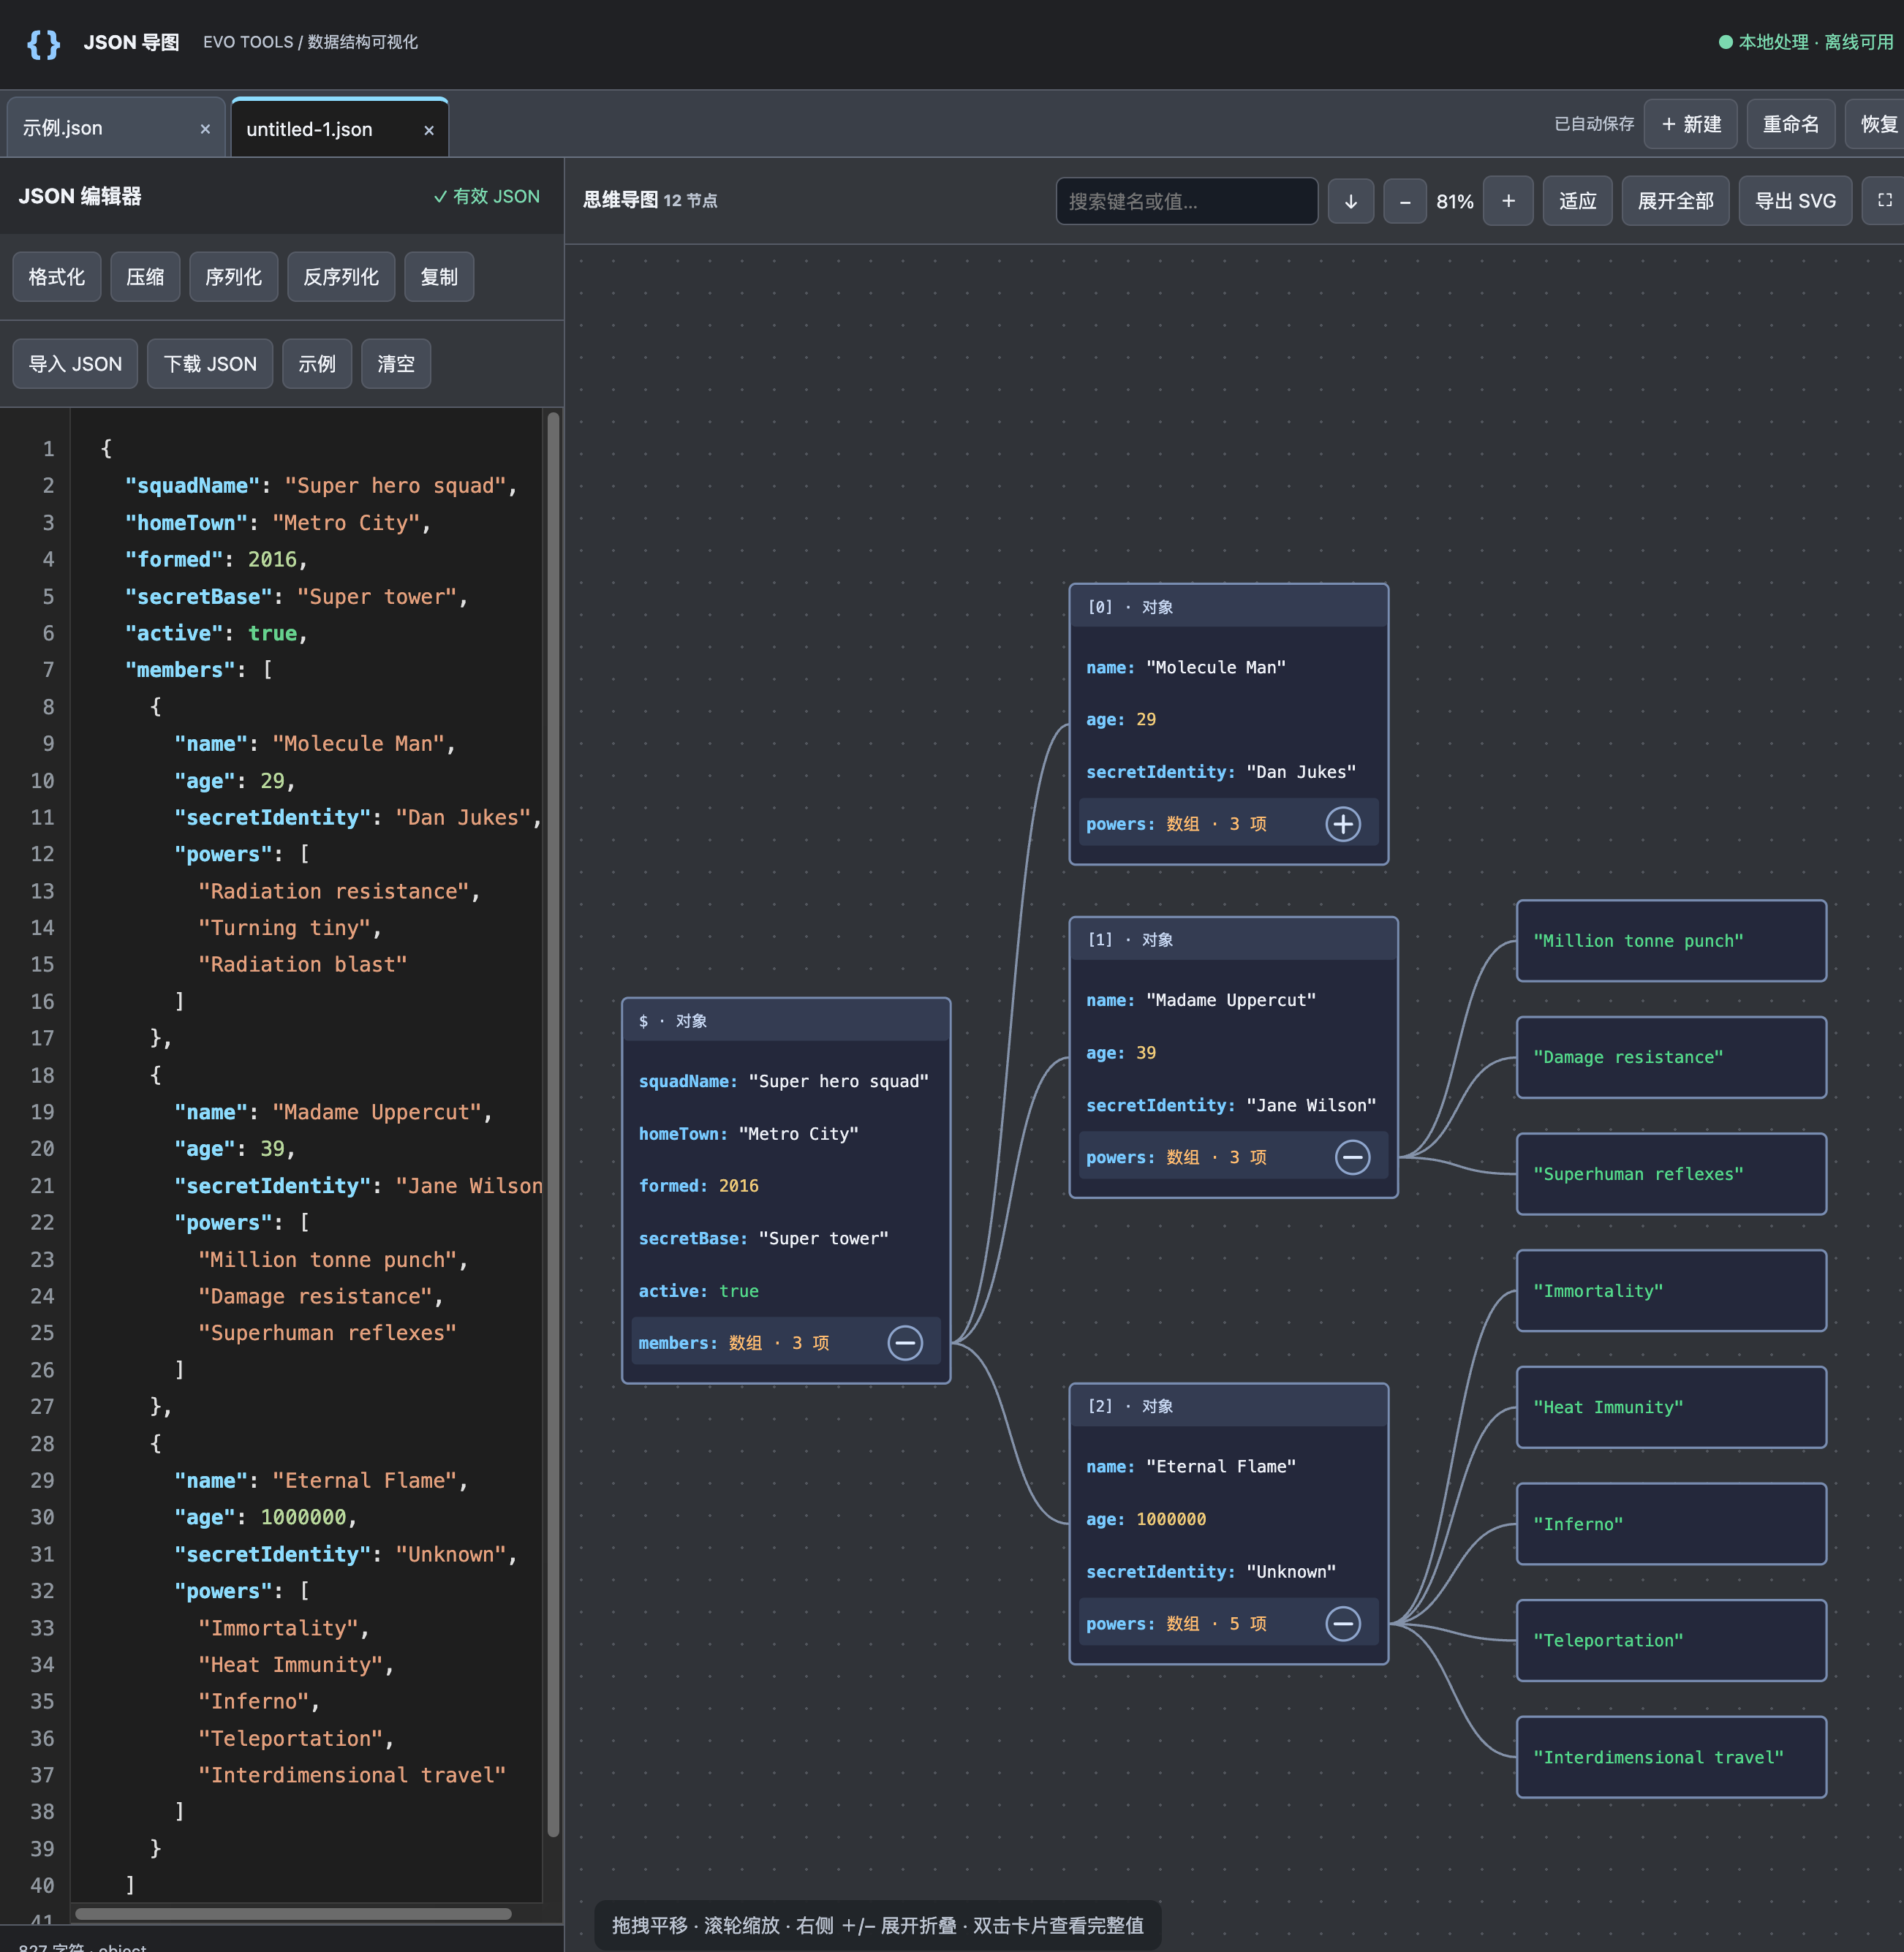This screenshot has width=1904, height=1952.
Task: Collapse powers array of Eternal Flame
Action: [1343, 1623]
